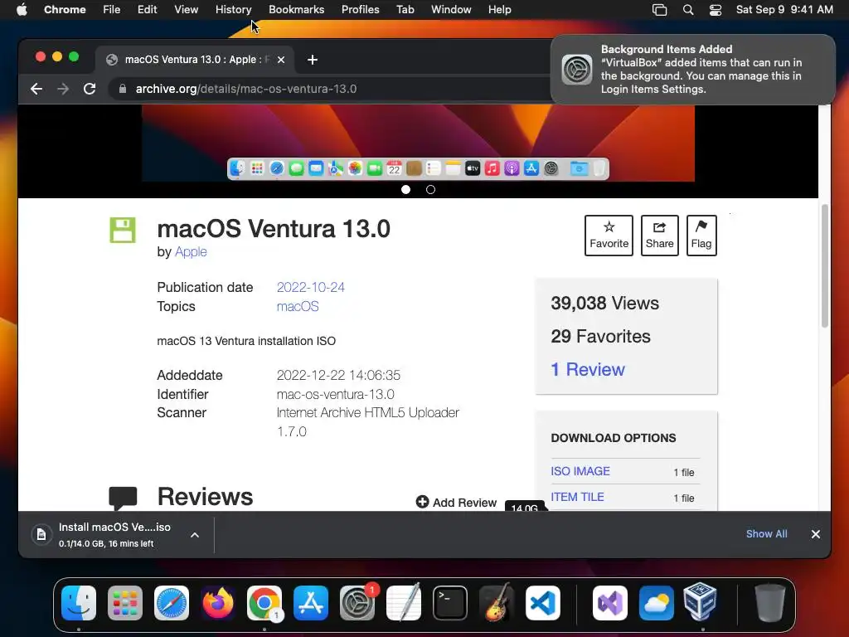The width and height of the screenshot is (849, 637).
Task: Open Terminal from the Dock
Action: point(450,603)
